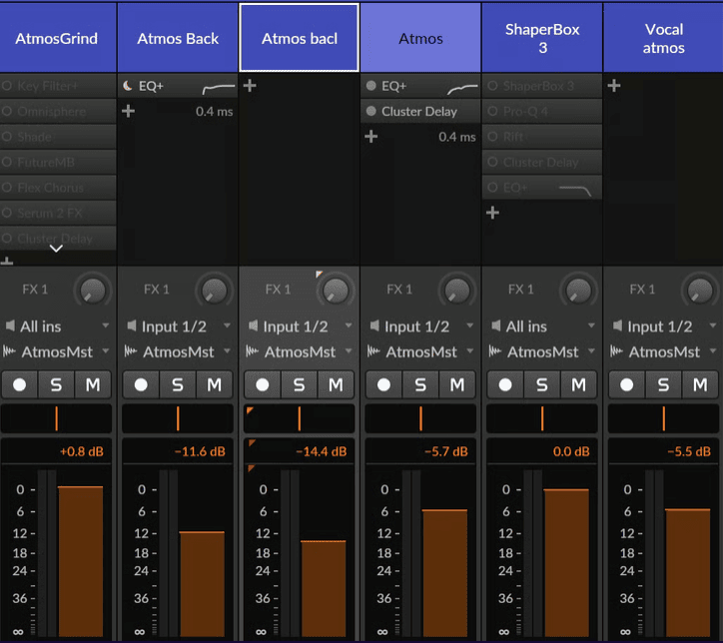Open Key Filter+ device on AtmosGrind

coord(58,86)
